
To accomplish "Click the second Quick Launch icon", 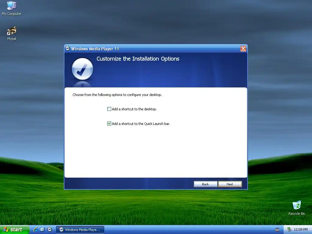I will (x=43, y=229).
